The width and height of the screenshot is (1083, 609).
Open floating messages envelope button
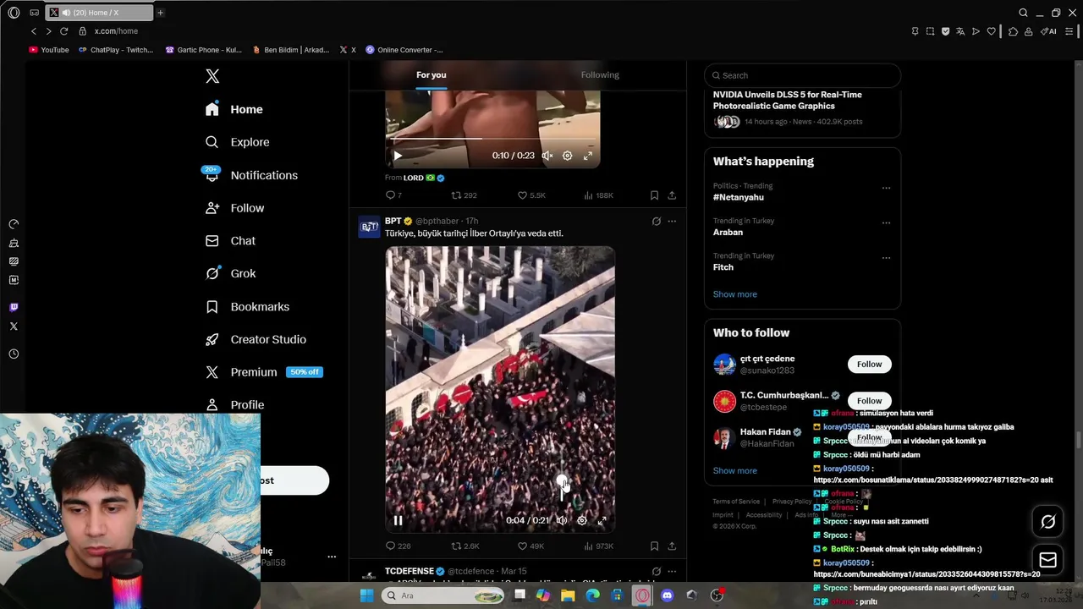click(x=1047, y=560)
